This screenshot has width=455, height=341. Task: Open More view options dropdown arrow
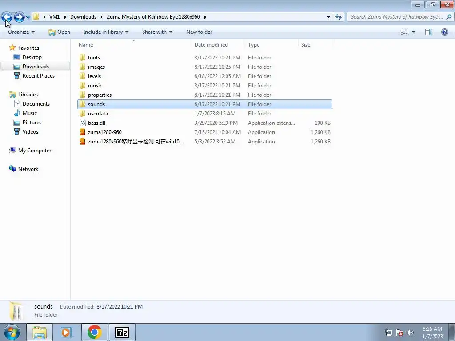coord(414,32)
